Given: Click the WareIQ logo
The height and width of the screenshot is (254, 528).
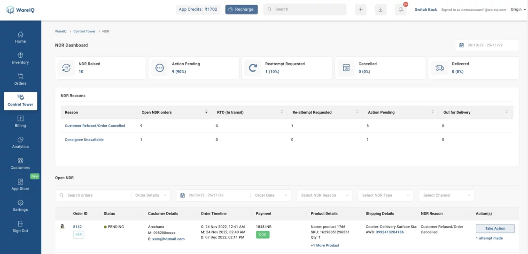Looking at the screenshot, I should pyautogui.click(x=21, y=10).
